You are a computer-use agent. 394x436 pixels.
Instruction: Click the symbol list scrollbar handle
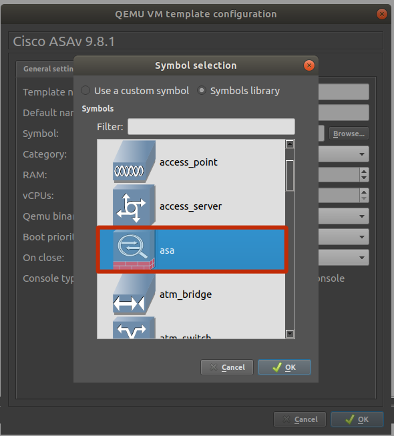coord(290,176)
